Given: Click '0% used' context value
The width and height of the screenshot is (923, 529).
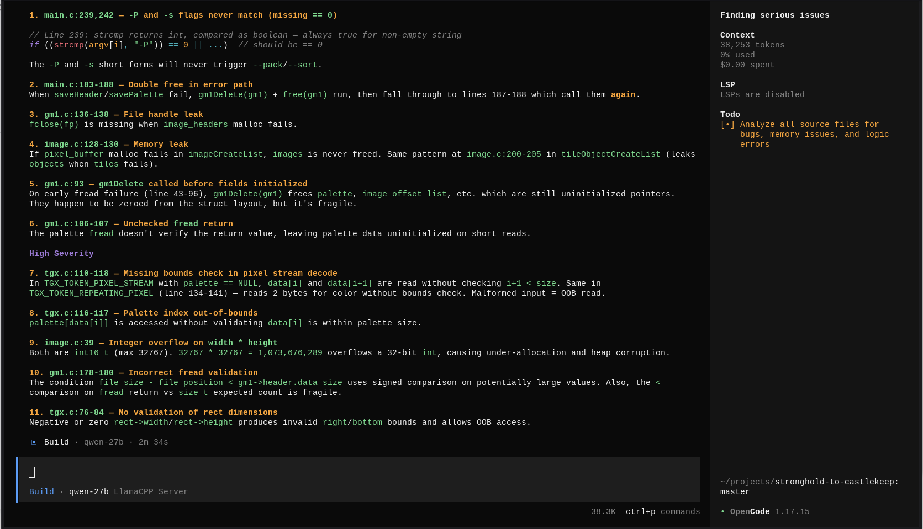Looking at the screenshot, I should tap(737, 55).
